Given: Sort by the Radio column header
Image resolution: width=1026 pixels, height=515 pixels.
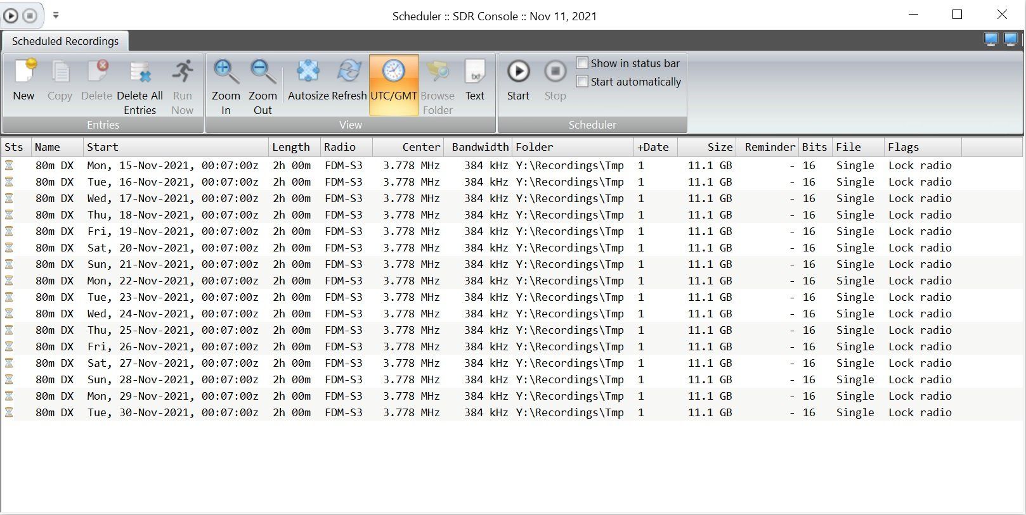Looking at the screenshot, I should [x=346, y=147].
